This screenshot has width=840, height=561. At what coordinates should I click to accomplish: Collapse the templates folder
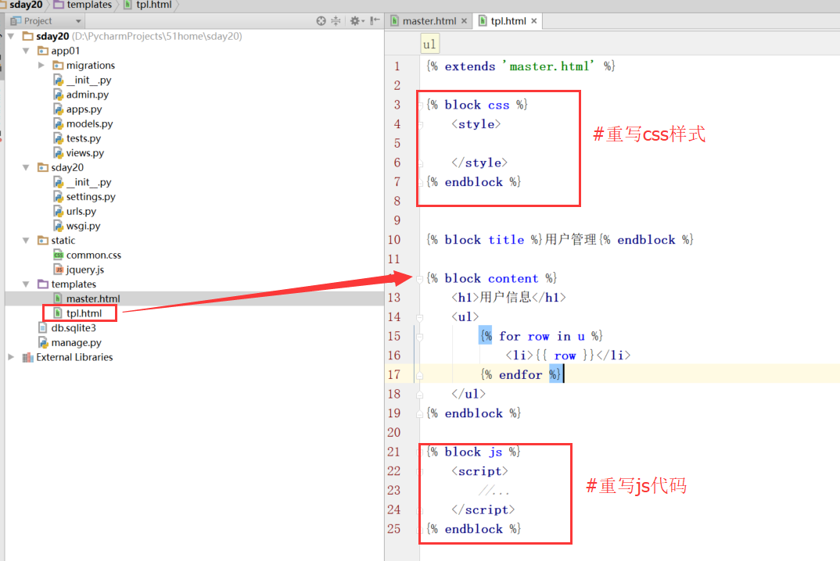click(x=26, y=284)
